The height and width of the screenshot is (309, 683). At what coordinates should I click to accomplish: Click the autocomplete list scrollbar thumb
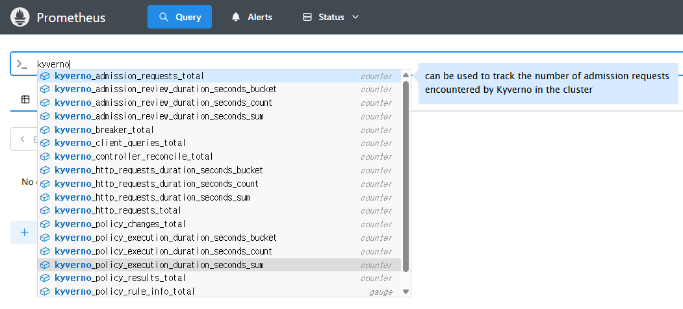pyautogui.click(x=406, y=177)
